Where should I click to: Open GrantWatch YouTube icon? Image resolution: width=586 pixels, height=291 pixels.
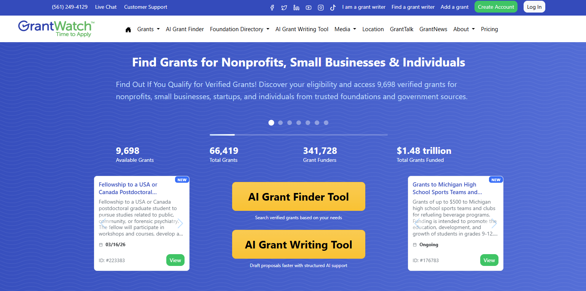309,7
